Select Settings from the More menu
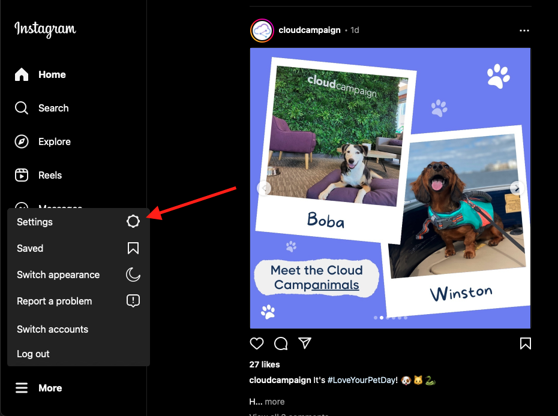 click(78, 222)
